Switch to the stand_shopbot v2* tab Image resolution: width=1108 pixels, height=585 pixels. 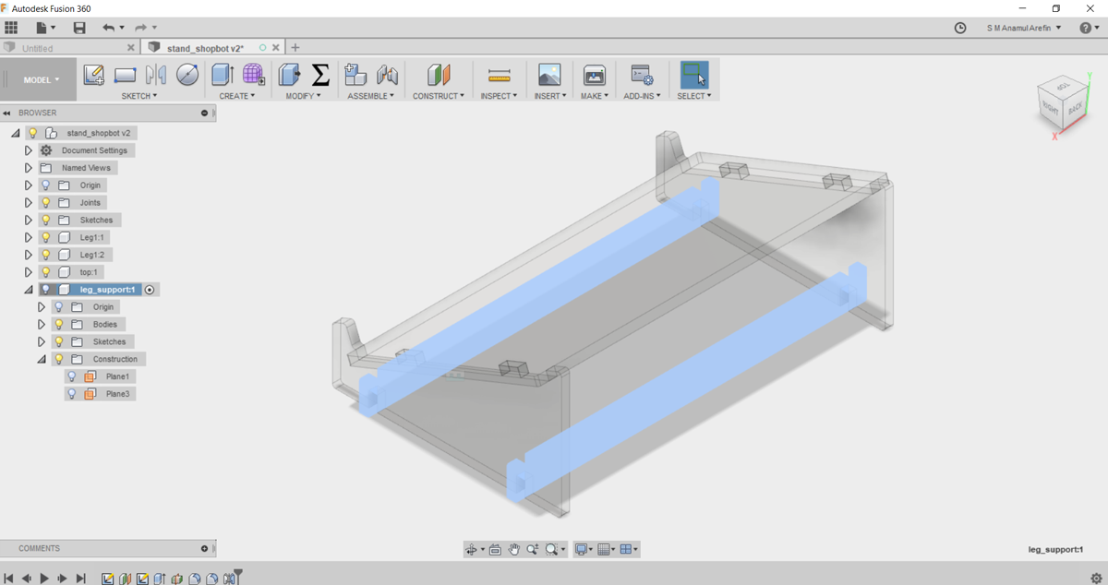(205, 48)
